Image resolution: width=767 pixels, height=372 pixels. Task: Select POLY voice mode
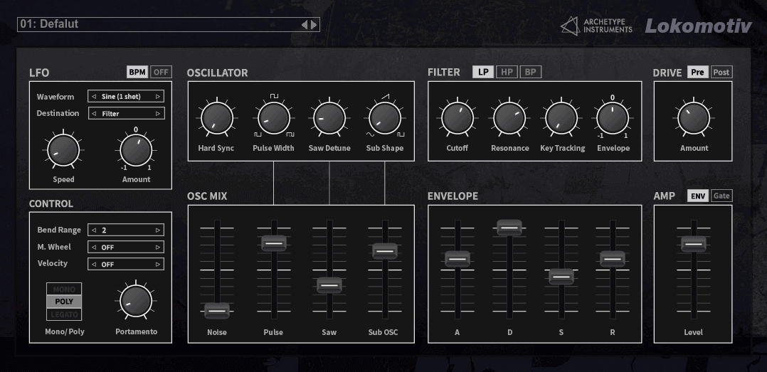[64, 302]
